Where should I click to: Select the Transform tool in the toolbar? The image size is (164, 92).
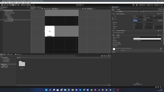click(x=16, y=5)
